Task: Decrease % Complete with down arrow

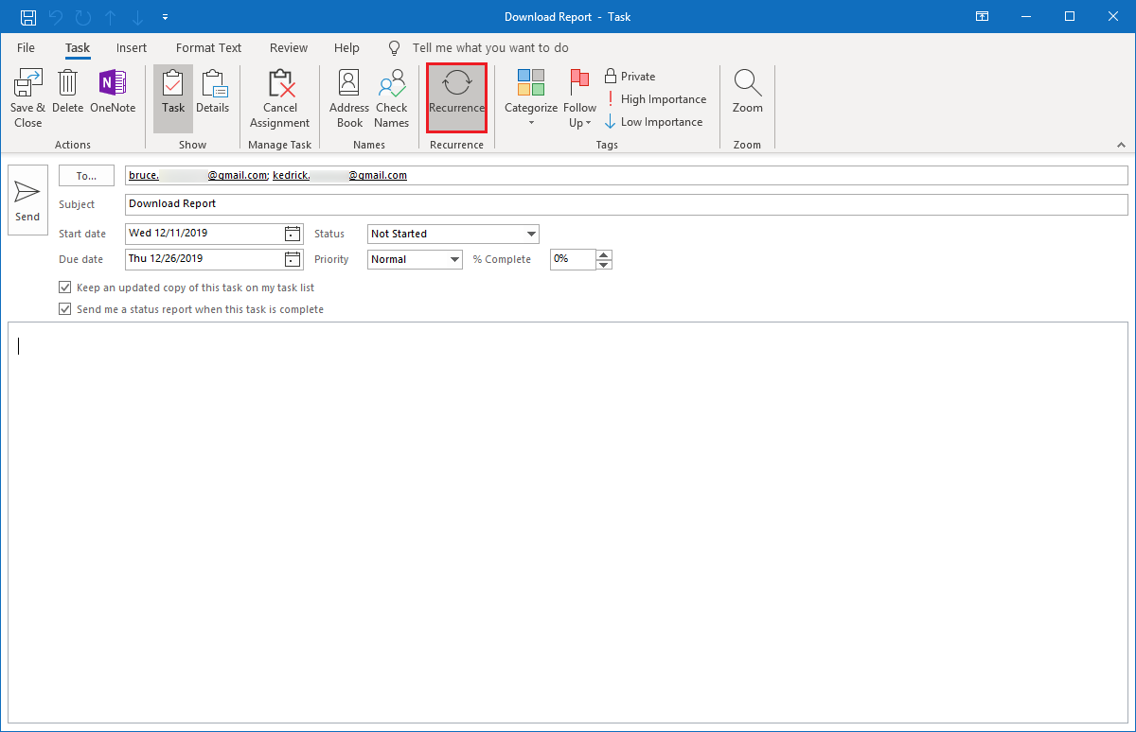Action: (x=604, y=265)
